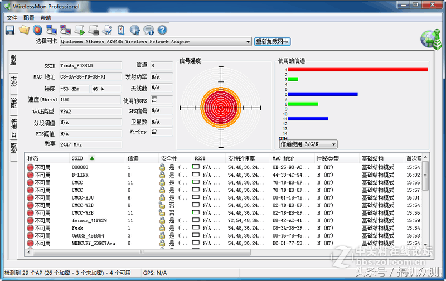
Task: Sort by the 网络类型 column header
Action: [x=337, y=158]
